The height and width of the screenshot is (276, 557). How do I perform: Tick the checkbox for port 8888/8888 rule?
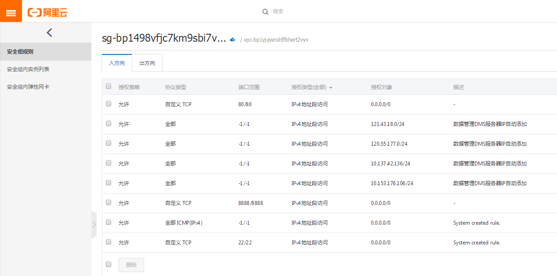pos(109,203)
